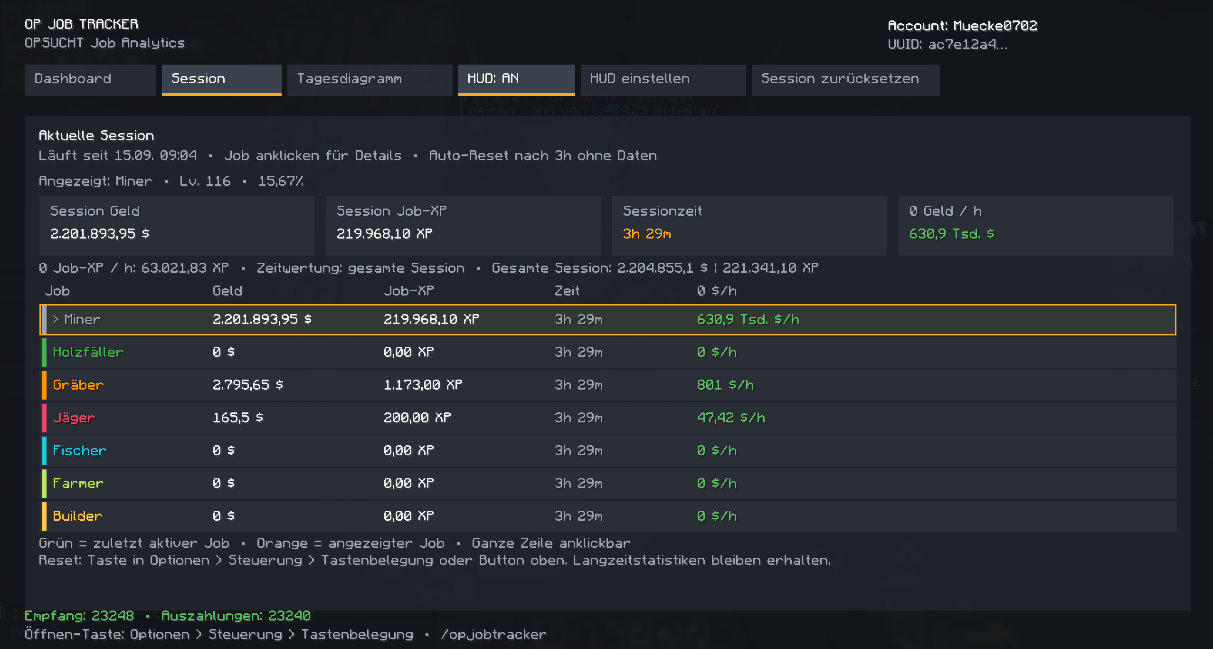Viewport: 1213px width, 649px height.
Task: Expand the Miner row chevron
Action: [56, 319]
